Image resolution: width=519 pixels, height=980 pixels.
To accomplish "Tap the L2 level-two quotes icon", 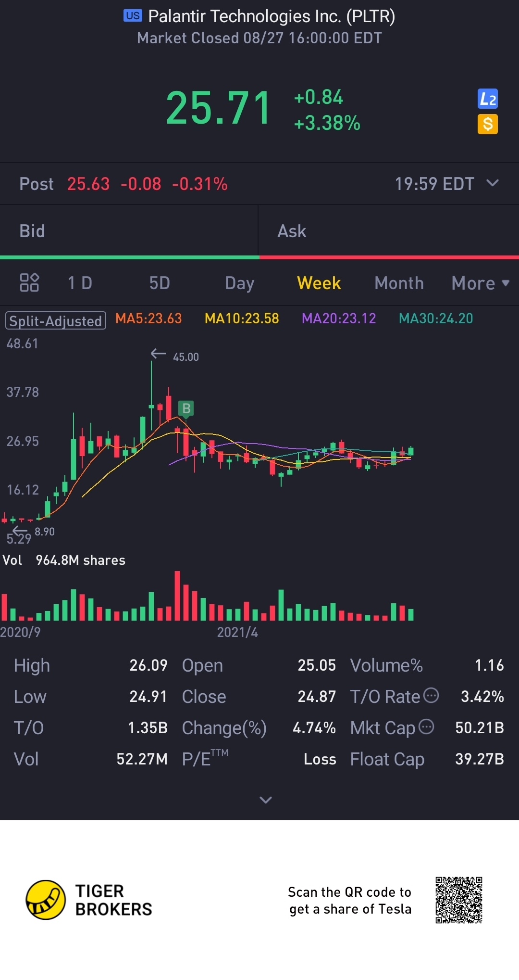I will (x=488, y=99).
